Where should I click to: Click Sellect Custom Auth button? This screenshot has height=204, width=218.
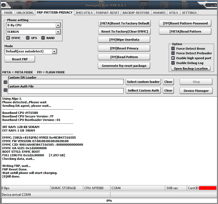coord(143,90)
